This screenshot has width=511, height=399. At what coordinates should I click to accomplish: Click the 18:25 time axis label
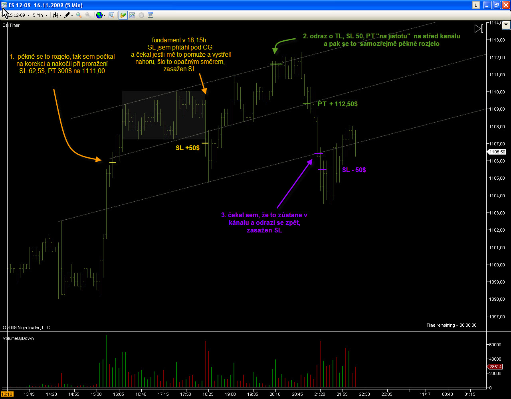click(208, 394)
